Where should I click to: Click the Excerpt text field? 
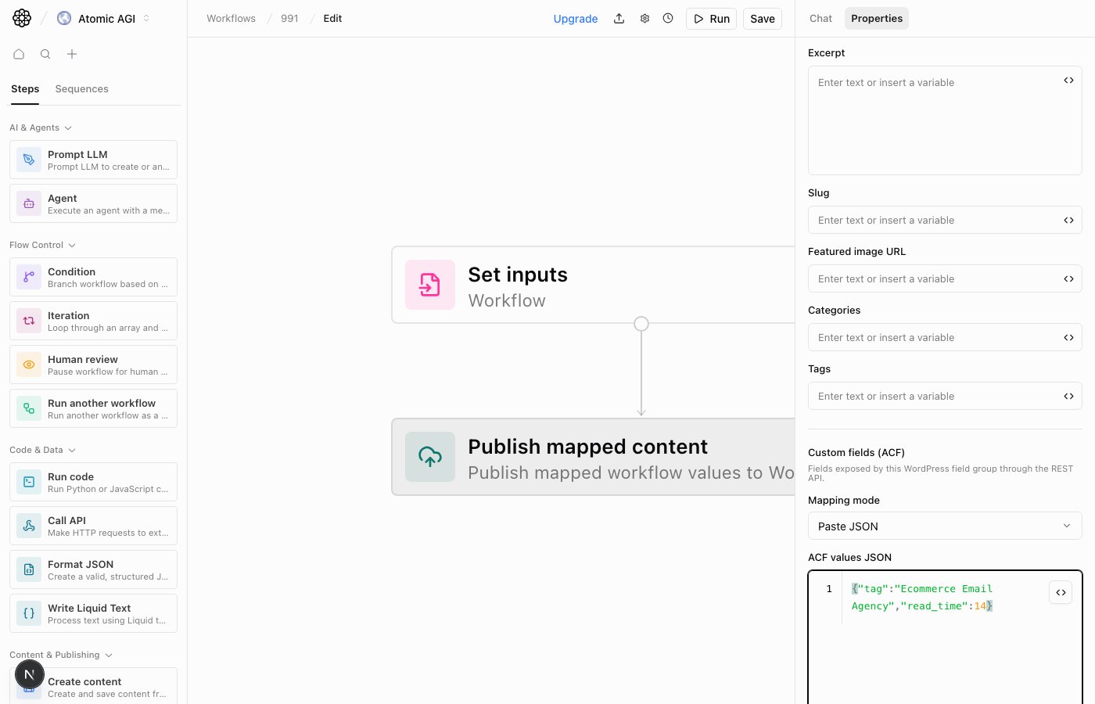[x=945, y=120]
